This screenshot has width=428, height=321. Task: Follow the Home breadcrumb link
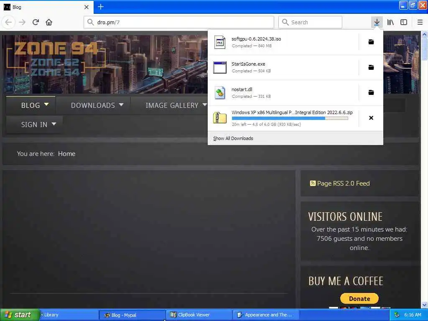[66, 154]
